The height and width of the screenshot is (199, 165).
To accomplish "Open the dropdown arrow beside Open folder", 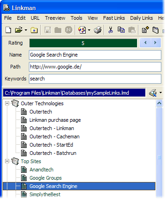I will tap(26, 30).
